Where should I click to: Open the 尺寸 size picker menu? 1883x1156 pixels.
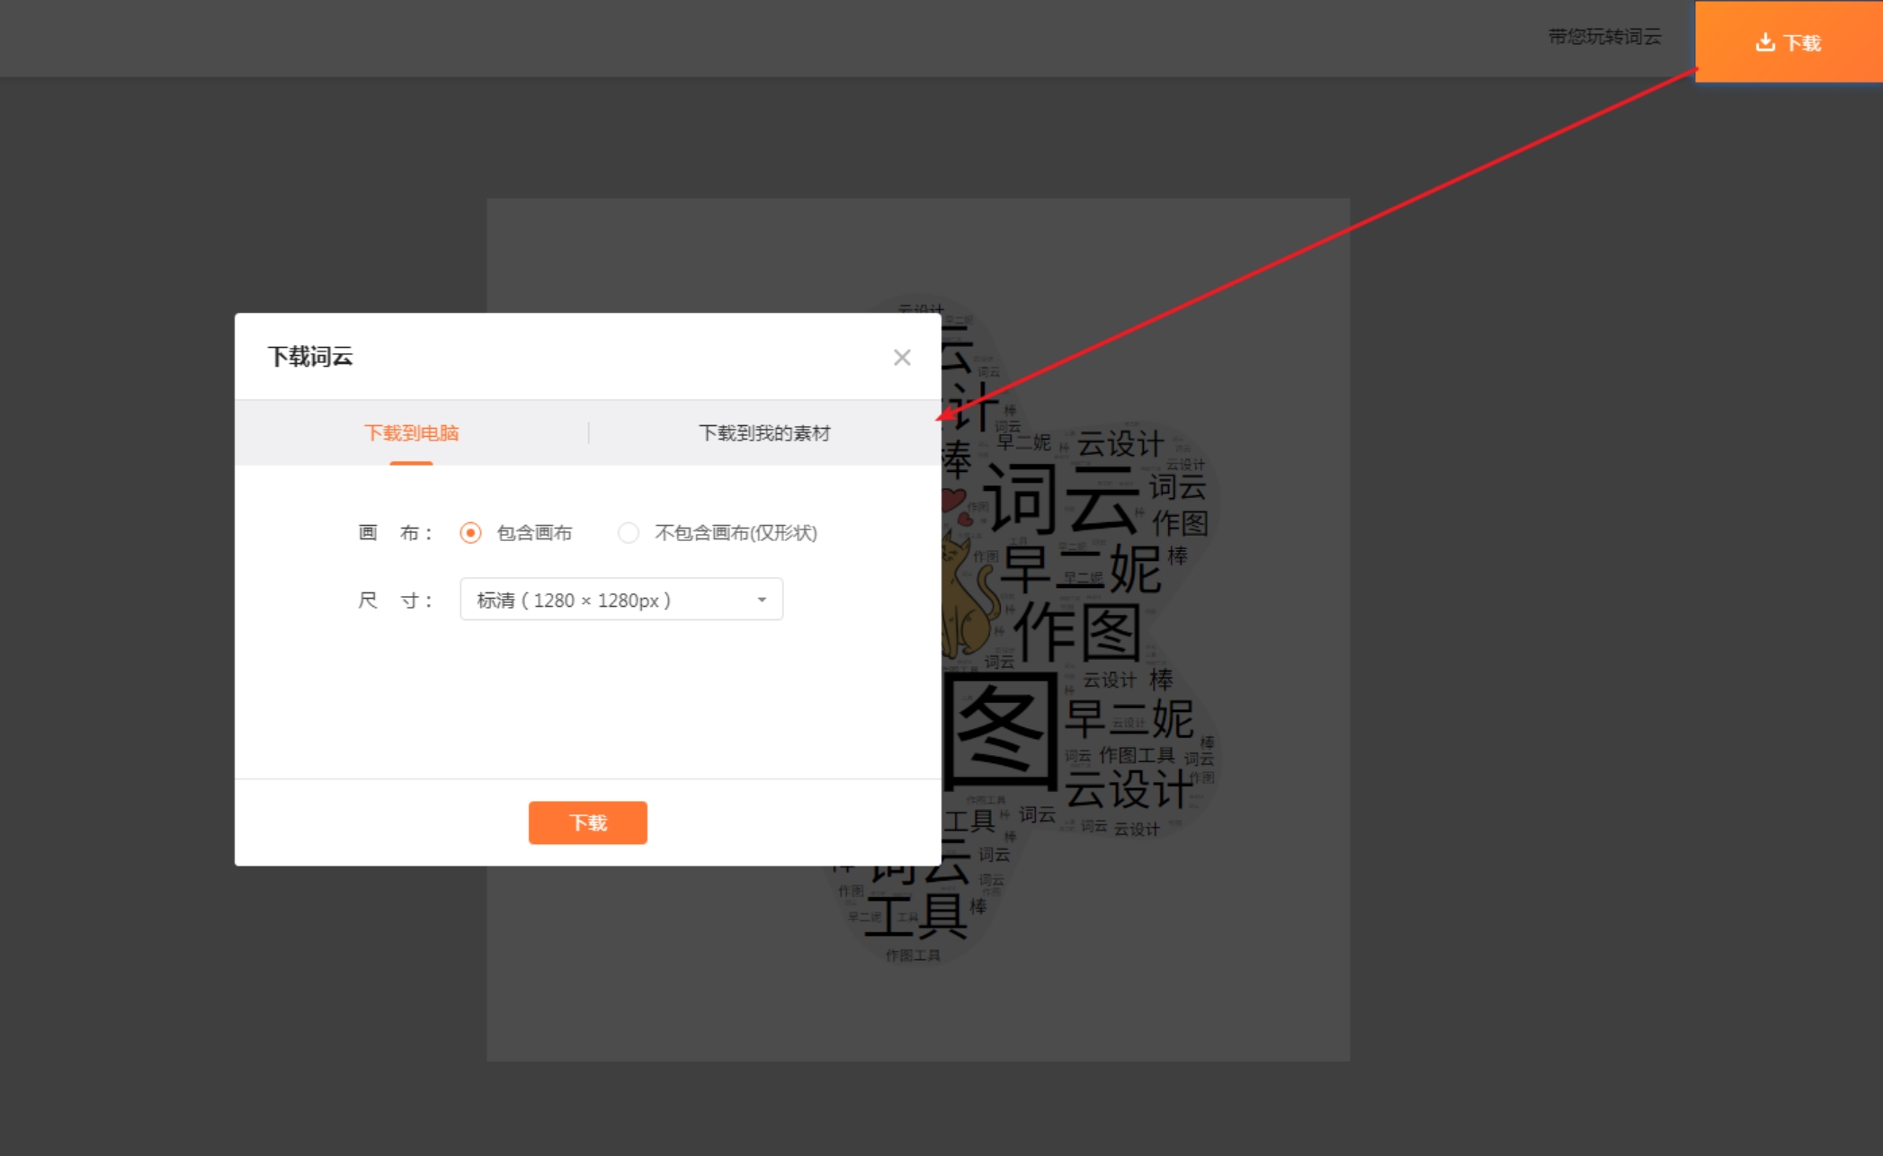(620, 599)
